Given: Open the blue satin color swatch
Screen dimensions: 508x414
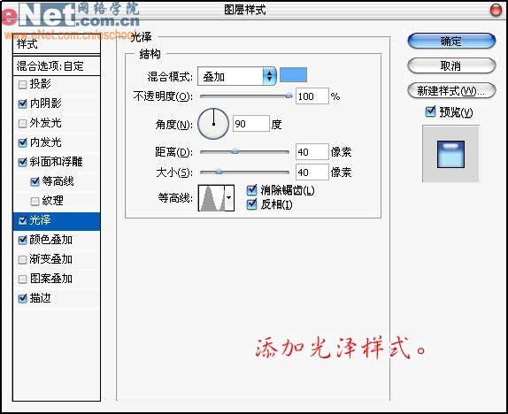Looking at the screenshot, I should pyautogui.click(x=293, y=75).
